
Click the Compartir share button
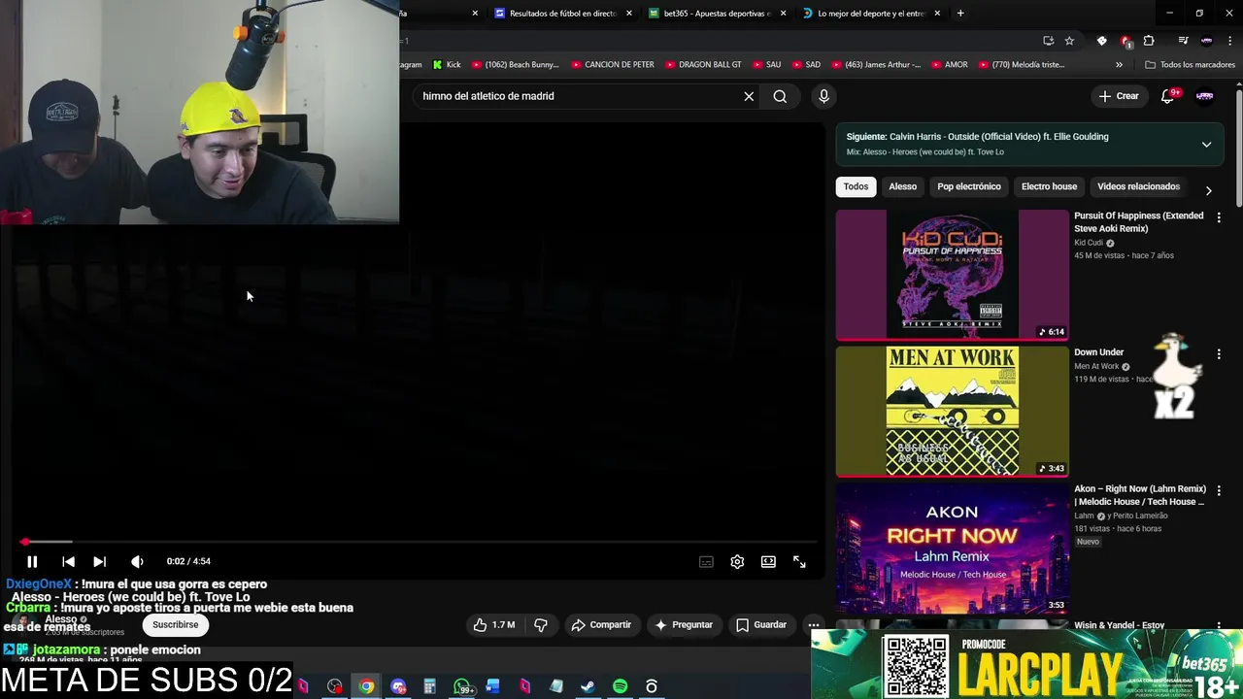pos(601,625)
